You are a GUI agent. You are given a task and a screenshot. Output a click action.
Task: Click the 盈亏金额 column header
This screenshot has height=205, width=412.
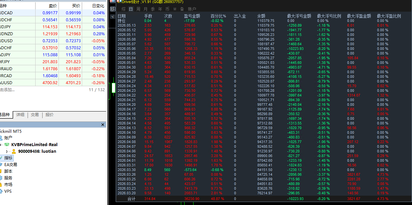[192, 16]
